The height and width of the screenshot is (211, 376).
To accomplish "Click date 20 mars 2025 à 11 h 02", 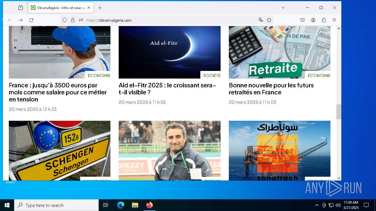I will tap(253, 102).
